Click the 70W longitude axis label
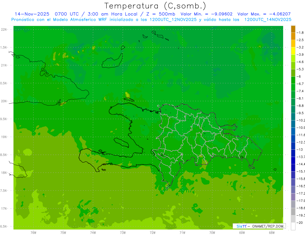This screenshot has width=305, height=236. (212, 232)
